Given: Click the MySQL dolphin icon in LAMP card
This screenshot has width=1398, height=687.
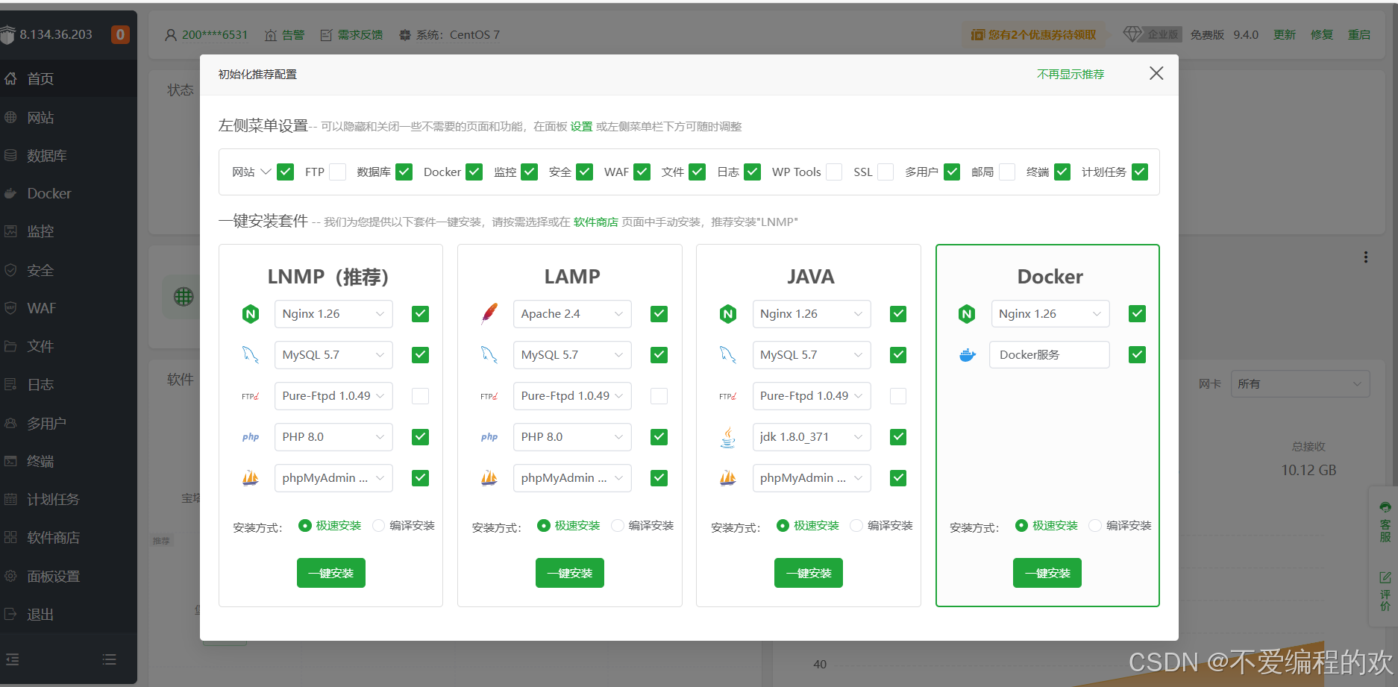Looking at the screenshot, I should 489,355.
